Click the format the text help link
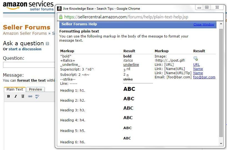 pyautogui.click(x=31, y=80)
